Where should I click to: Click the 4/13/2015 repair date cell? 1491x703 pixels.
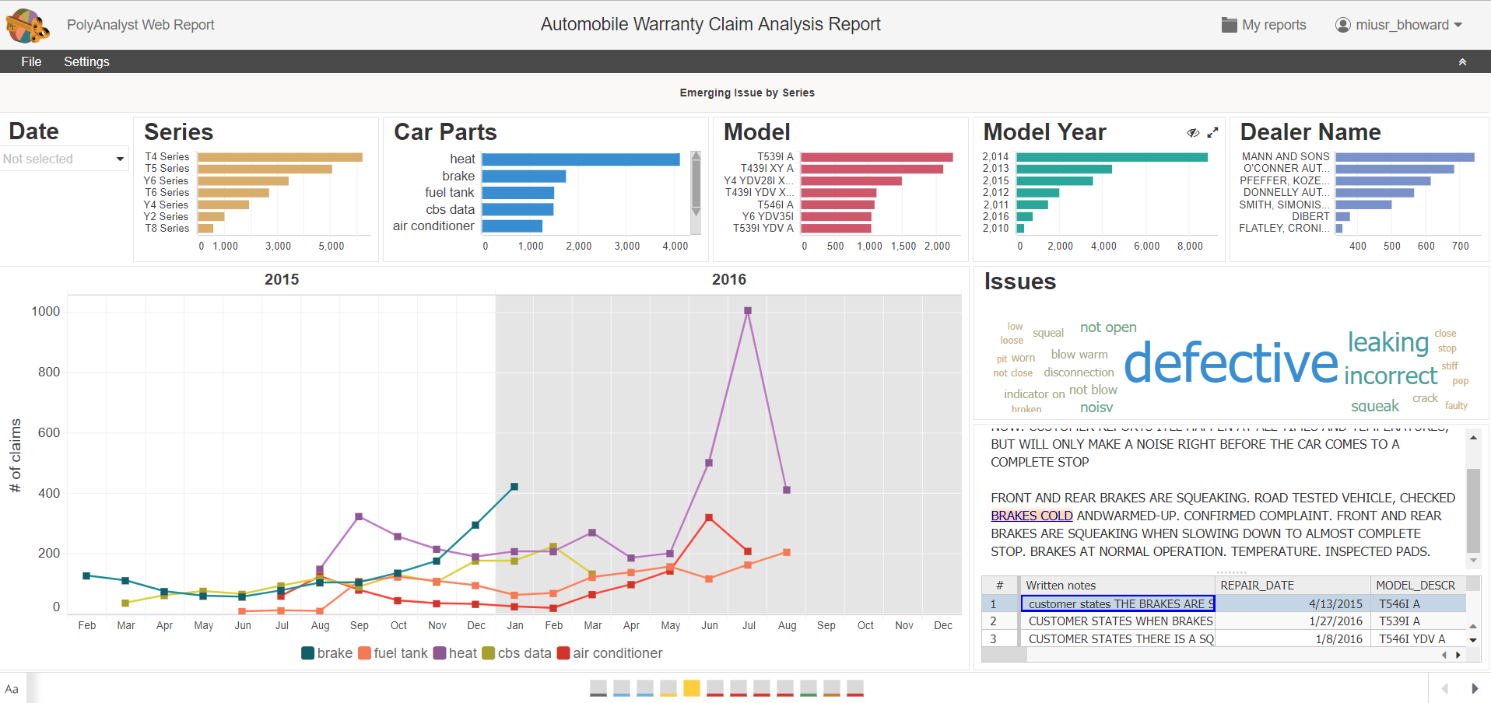[x=1293, y=603]
